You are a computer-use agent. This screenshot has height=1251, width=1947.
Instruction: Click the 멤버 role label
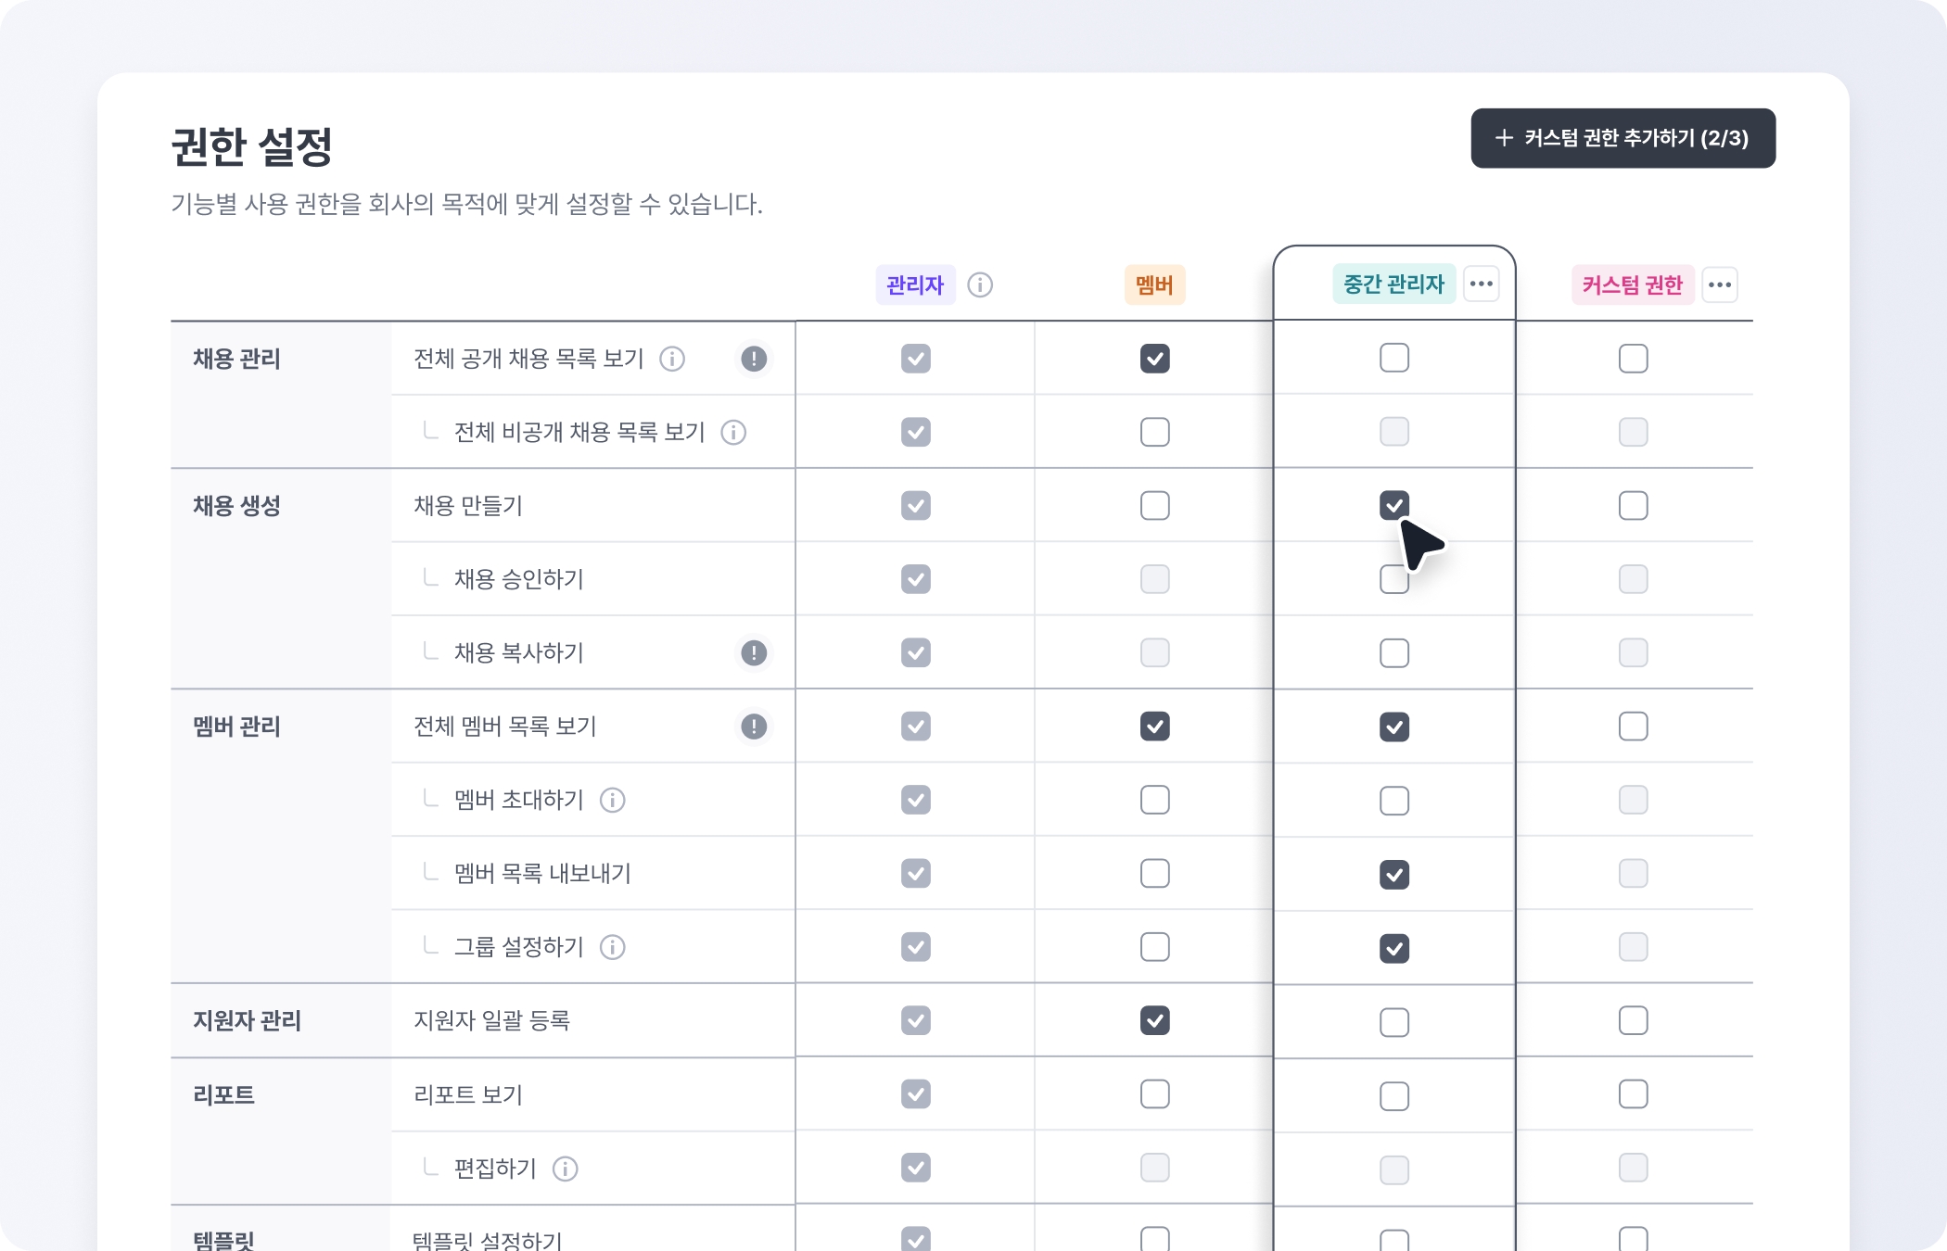(1154, 284)
